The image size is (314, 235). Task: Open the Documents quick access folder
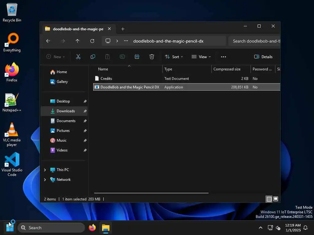tap(64, 121)
